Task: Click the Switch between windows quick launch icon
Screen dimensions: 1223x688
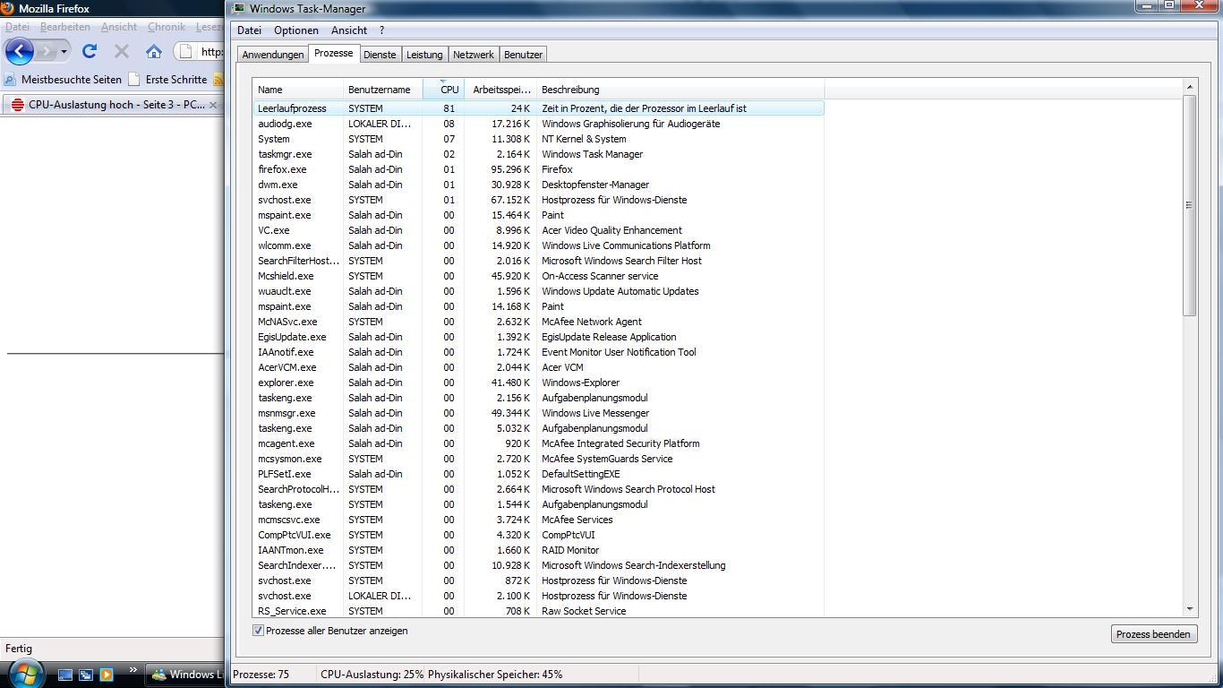Action: pyautogui.click(x=86, y=675)
